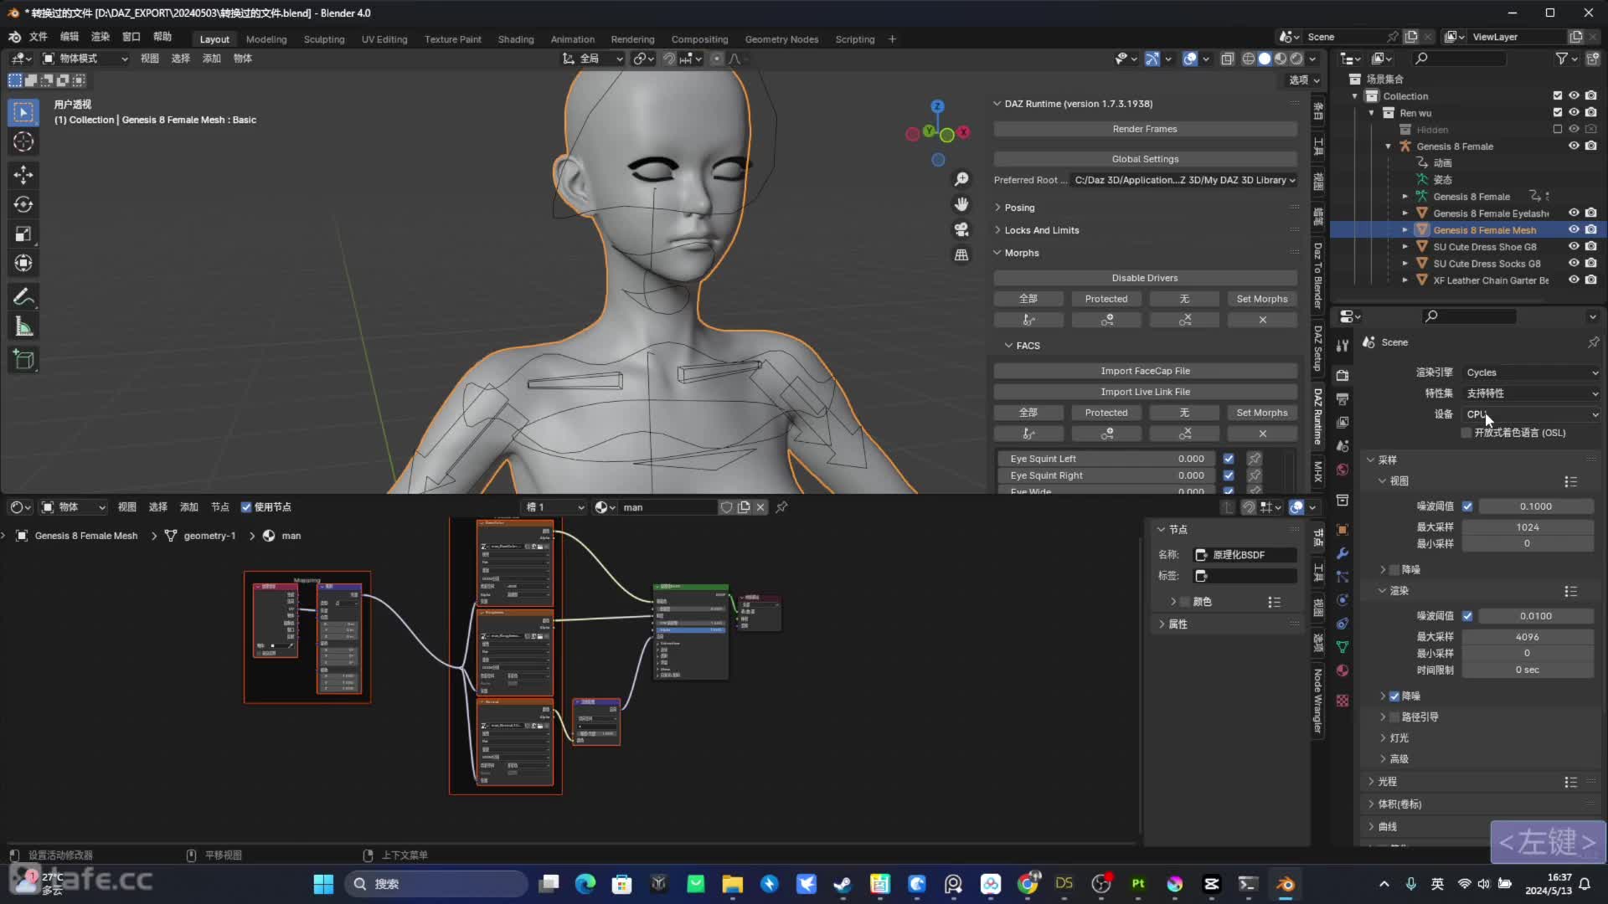
Task: Switch orthographic/perspective grid icon
Action: (x=961, y=254)
